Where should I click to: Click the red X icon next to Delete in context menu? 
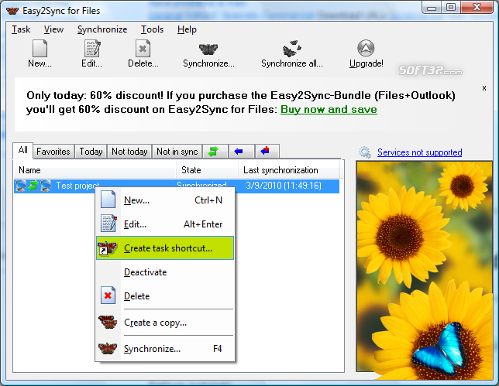(x=108, y=295)
